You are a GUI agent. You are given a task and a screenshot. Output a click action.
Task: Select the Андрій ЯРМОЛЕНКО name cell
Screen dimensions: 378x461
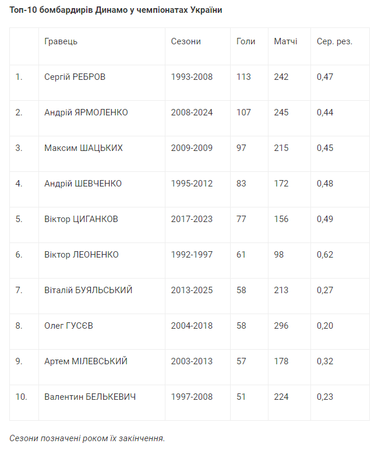tap(86, 112)
